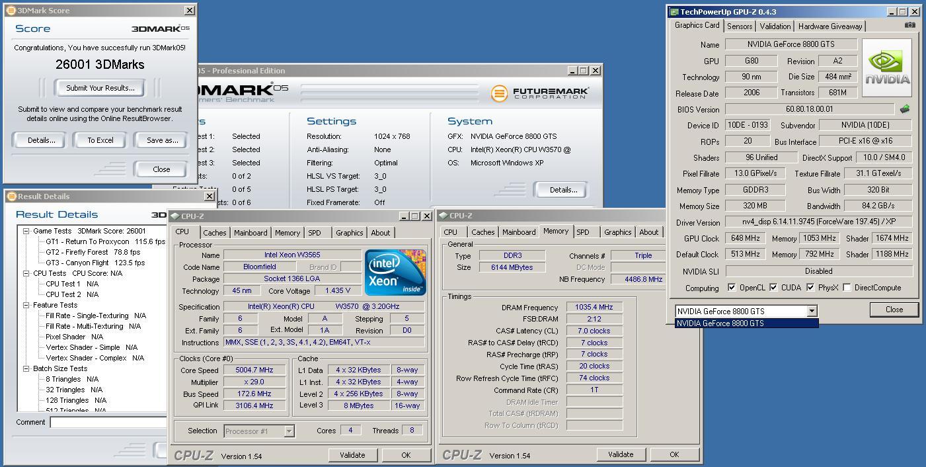Toggle the OpenCL checkbox
This screenshot has height=467, width=926.
(731, 288)
